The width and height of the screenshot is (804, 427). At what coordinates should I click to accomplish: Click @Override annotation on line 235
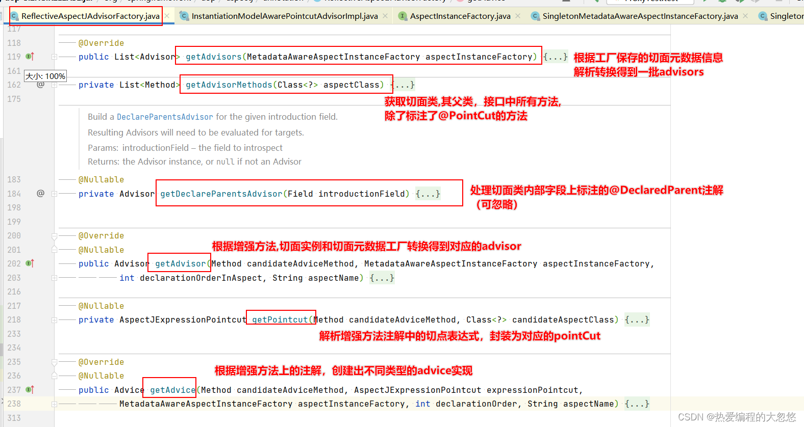[x=101, y=362]
